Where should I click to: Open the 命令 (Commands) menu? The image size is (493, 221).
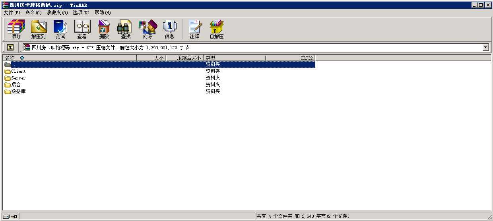tap(33, 13)
